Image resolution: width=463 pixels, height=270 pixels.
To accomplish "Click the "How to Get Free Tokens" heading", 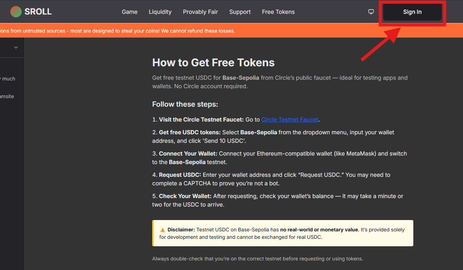I will tap(213, 63).
